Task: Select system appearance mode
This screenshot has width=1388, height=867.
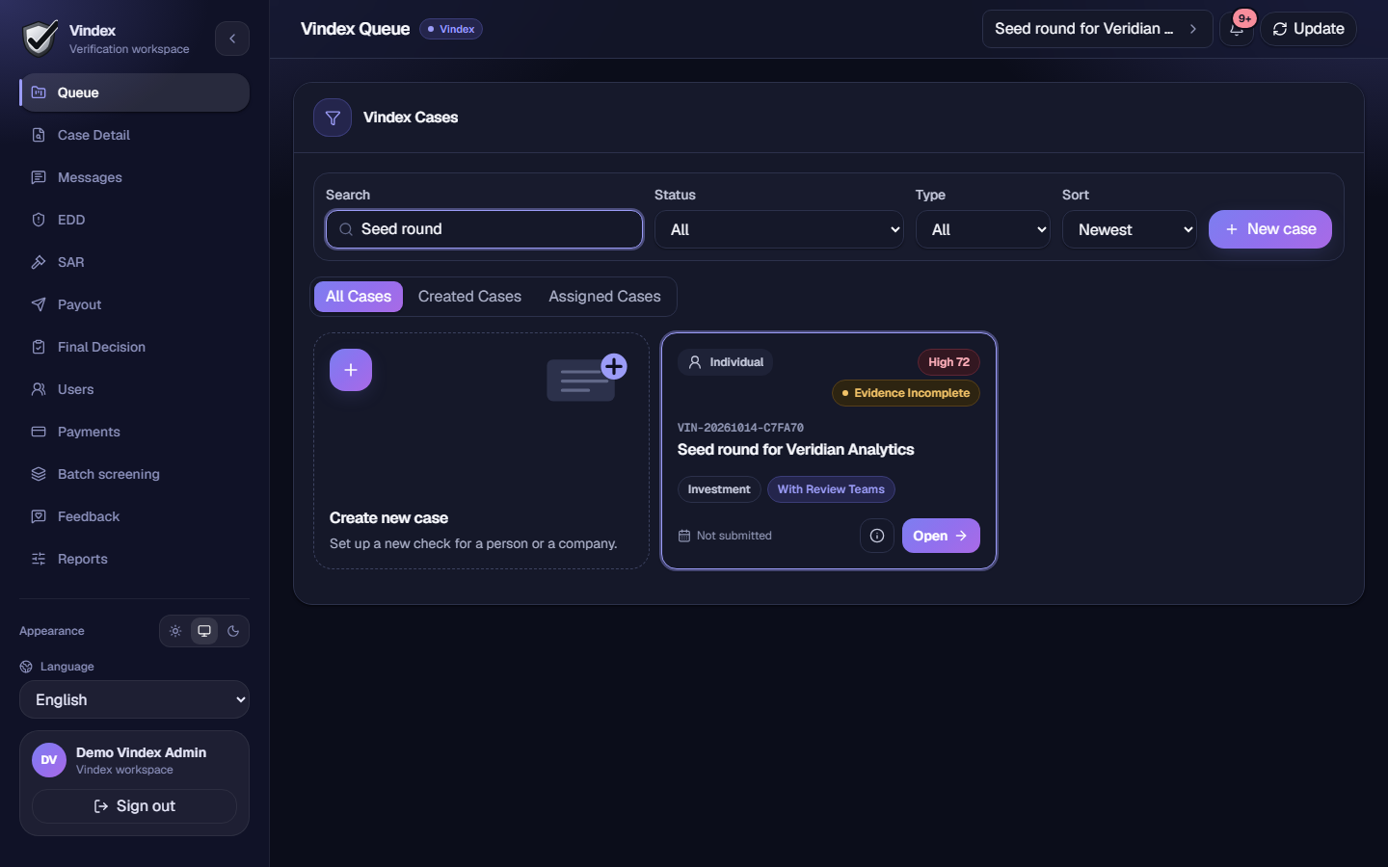Action: 204,631
